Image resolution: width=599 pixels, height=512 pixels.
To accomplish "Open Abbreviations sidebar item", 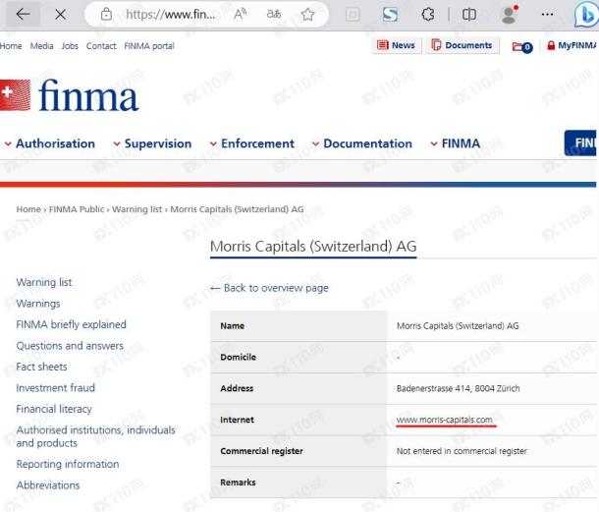I will (x=48, y=485).
